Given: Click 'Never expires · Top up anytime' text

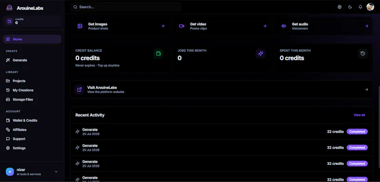Looking at the screenshot, I should point(97,65).
